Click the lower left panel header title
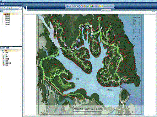157x117 pixels. (x=5, y=48)
